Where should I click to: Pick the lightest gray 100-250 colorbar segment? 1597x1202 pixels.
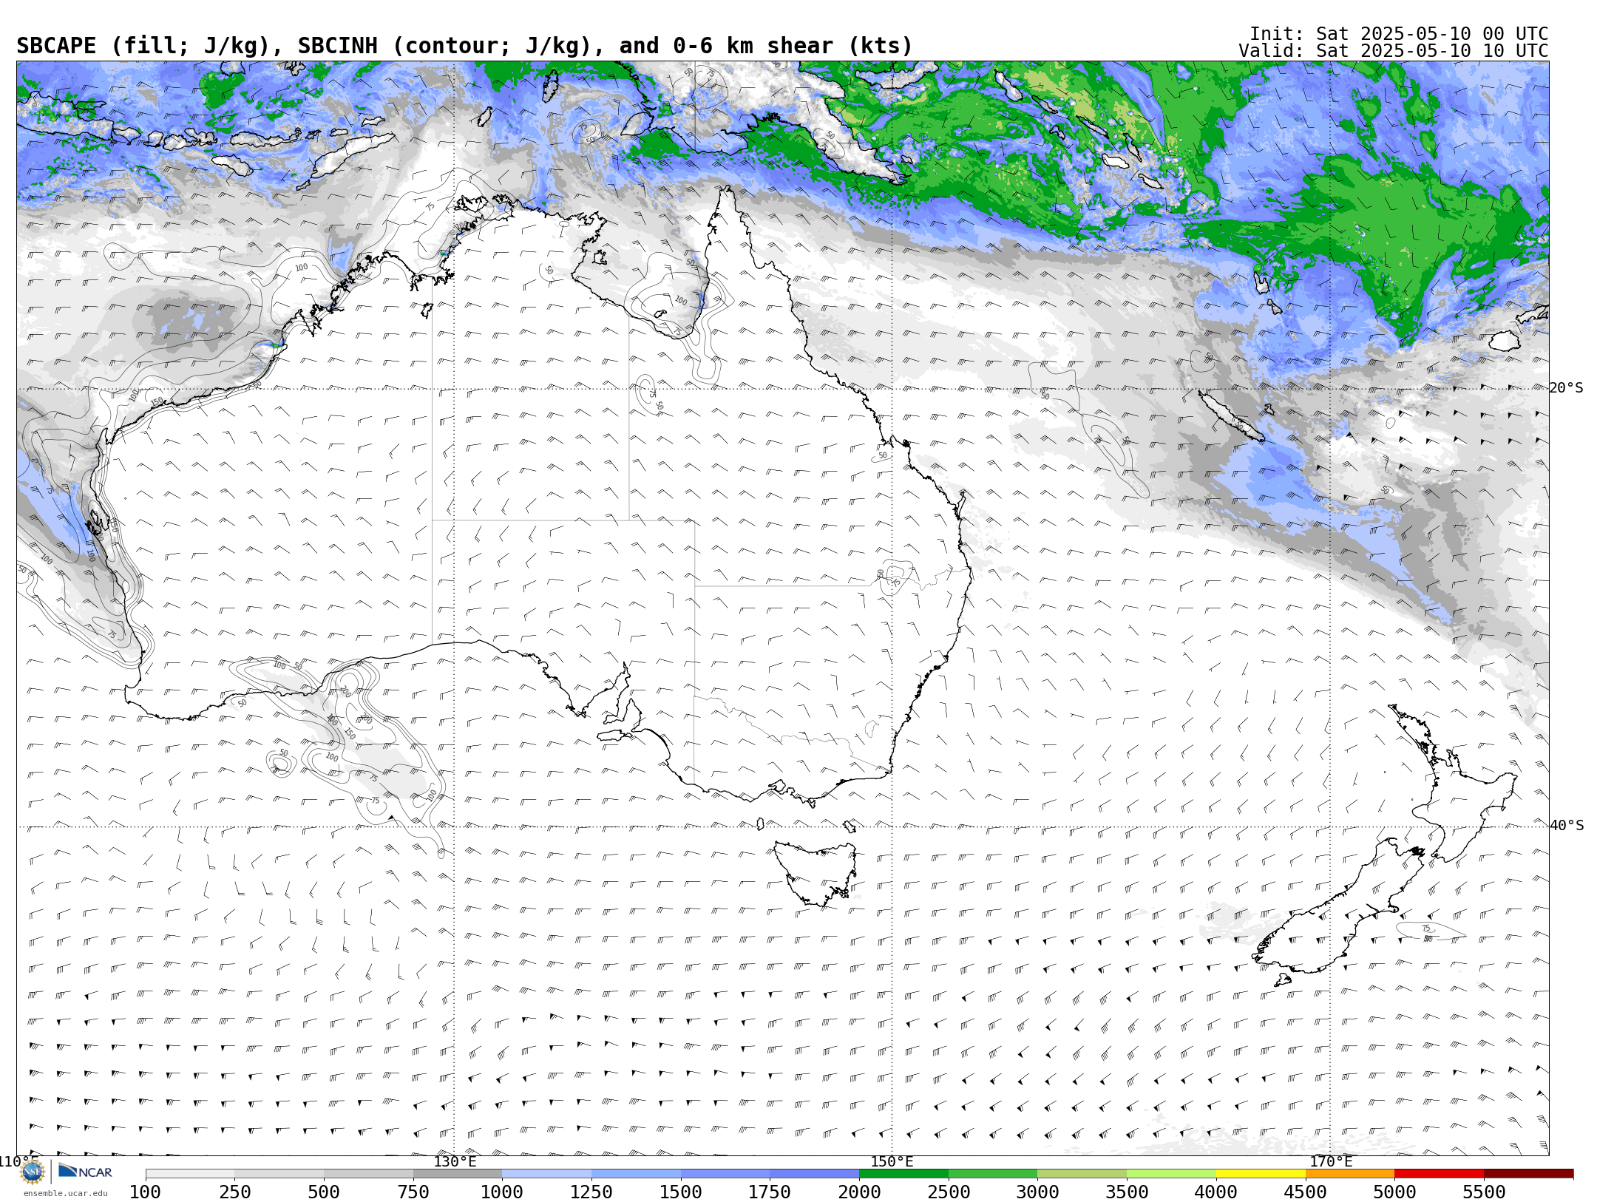click(190, 1174)
